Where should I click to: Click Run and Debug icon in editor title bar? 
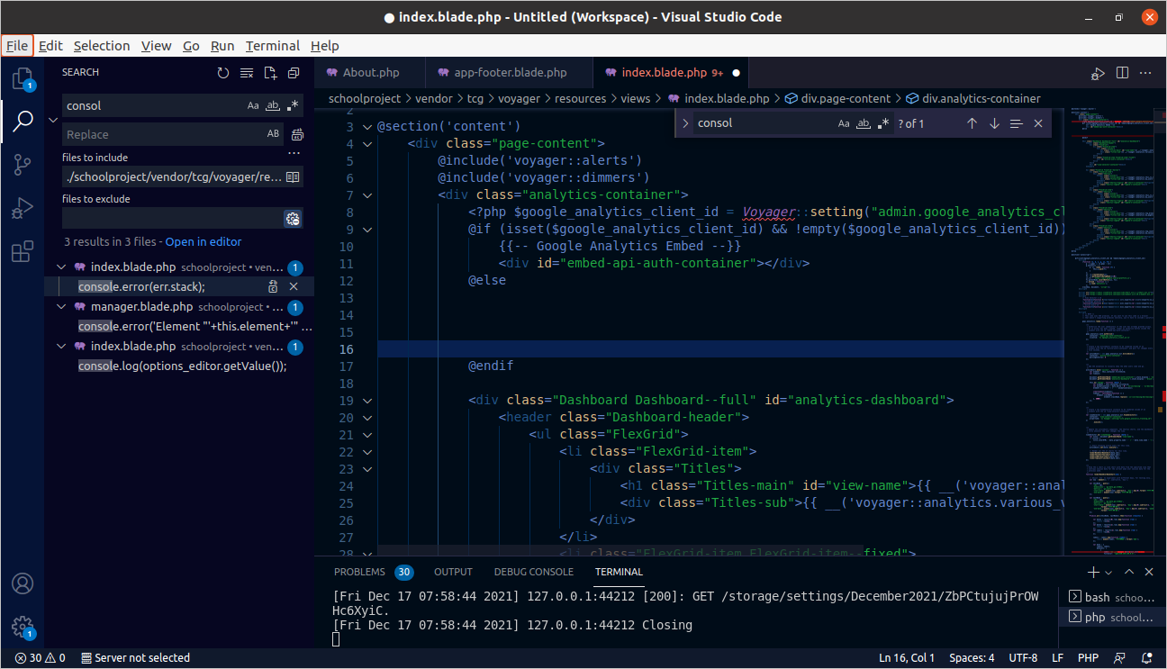1099,73
